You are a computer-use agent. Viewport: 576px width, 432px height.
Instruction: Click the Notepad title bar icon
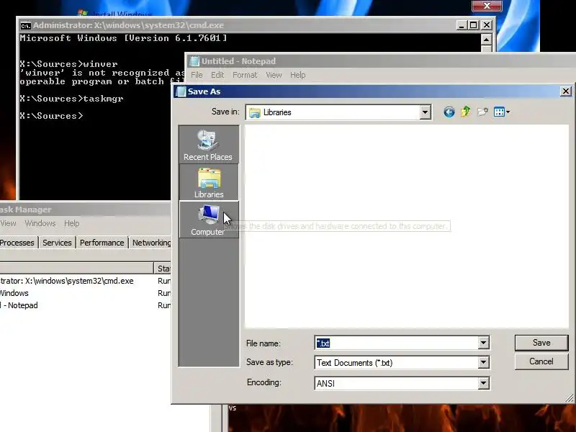coord(194,61)
